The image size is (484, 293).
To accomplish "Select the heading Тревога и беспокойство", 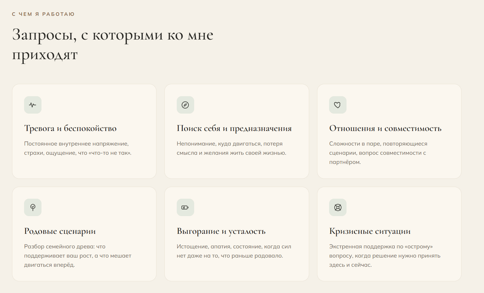I will tap(70, 128).
